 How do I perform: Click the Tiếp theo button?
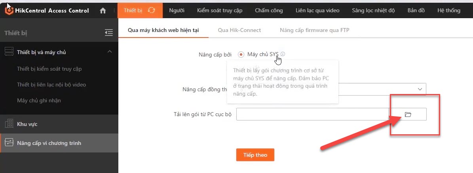pos(255,155)
